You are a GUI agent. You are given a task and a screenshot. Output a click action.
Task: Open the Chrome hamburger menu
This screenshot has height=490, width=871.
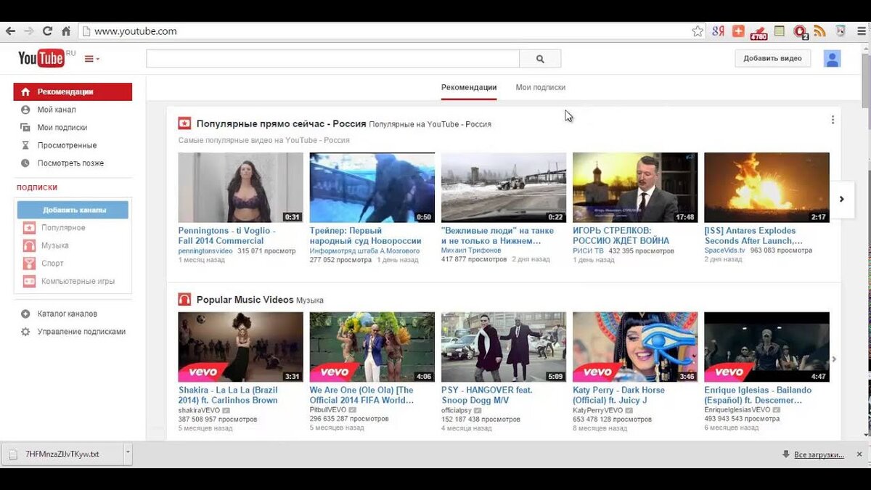click(x=861, y=31)
